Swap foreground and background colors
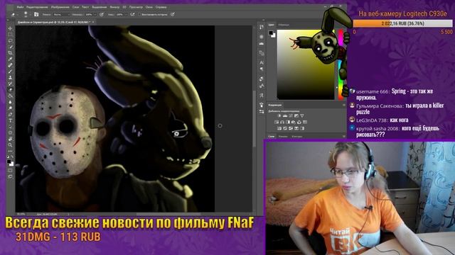This screenshot has height=255, width=455. [x=12, y=157]
